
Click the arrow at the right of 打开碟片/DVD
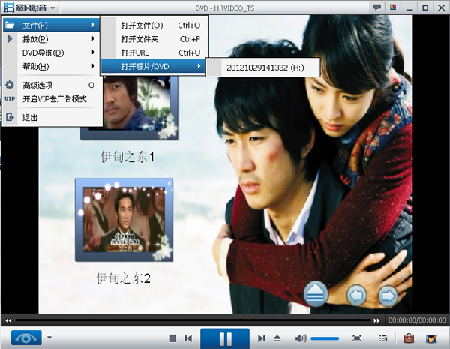pyautogui.click(x=199, y=66)
